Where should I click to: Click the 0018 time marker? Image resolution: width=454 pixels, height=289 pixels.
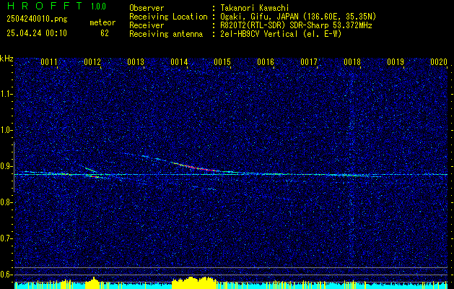click(x=352, y=62)
